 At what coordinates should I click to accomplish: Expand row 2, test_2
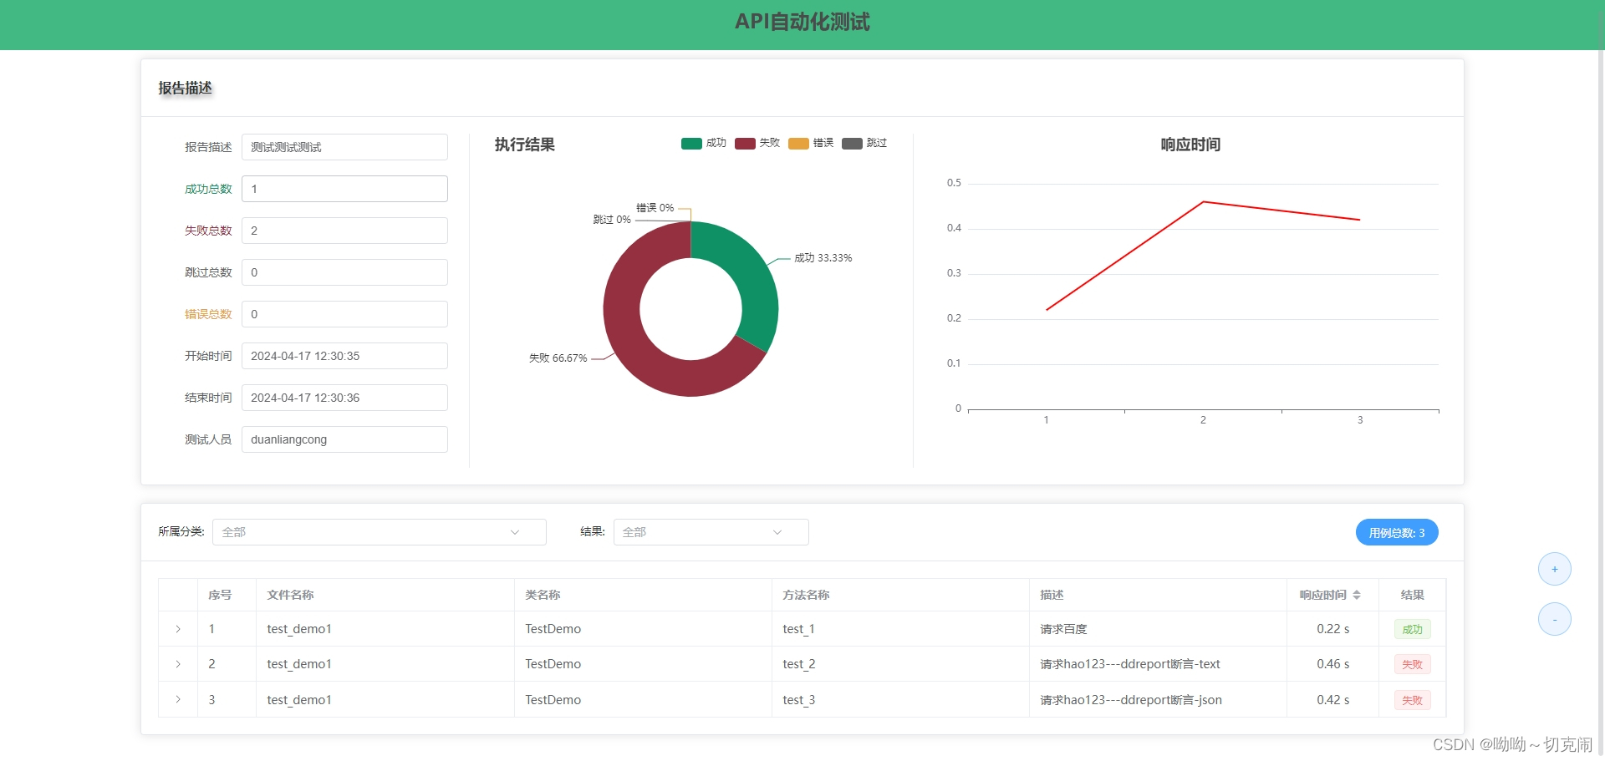point(178,664)
